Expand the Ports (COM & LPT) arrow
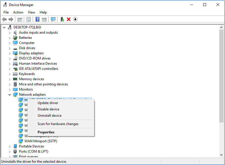The height and width of the screenshot is (165, 225). tap(9, 152)
